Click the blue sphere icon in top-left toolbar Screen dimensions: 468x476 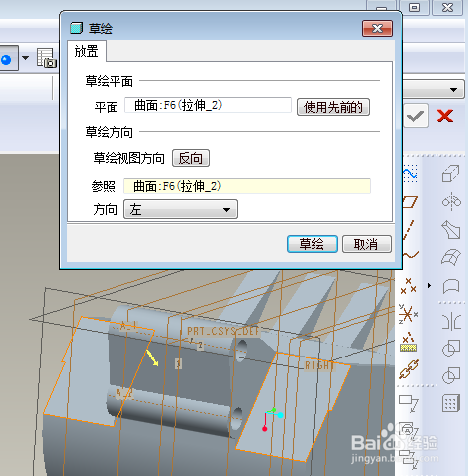point(7,59)
